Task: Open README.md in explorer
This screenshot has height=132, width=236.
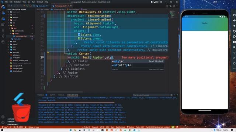Action: point(17,71)
